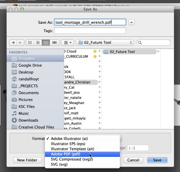
Task: Select the andre_Christian folder row
Action: tap(81, 82)
